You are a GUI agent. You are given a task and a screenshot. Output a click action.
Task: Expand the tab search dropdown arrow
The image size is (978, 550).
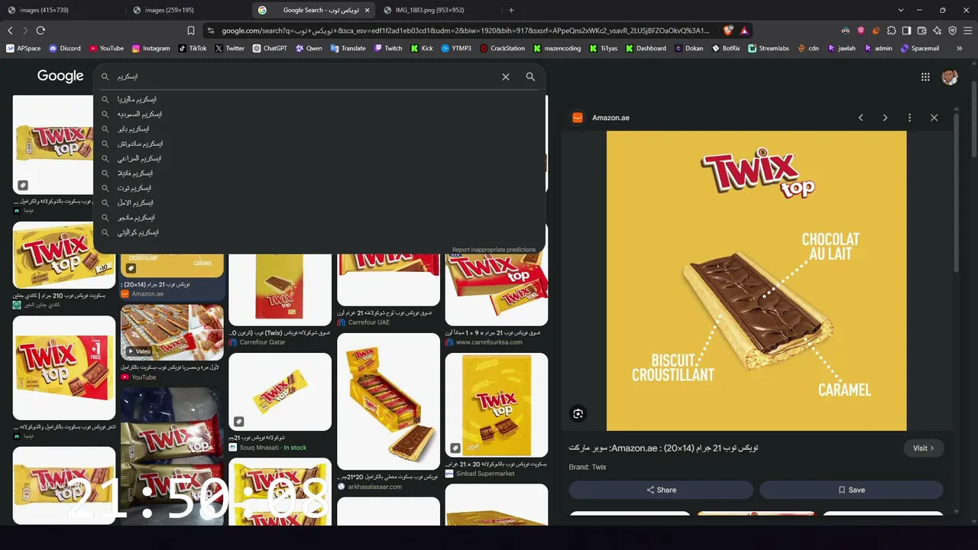(901, 10)
